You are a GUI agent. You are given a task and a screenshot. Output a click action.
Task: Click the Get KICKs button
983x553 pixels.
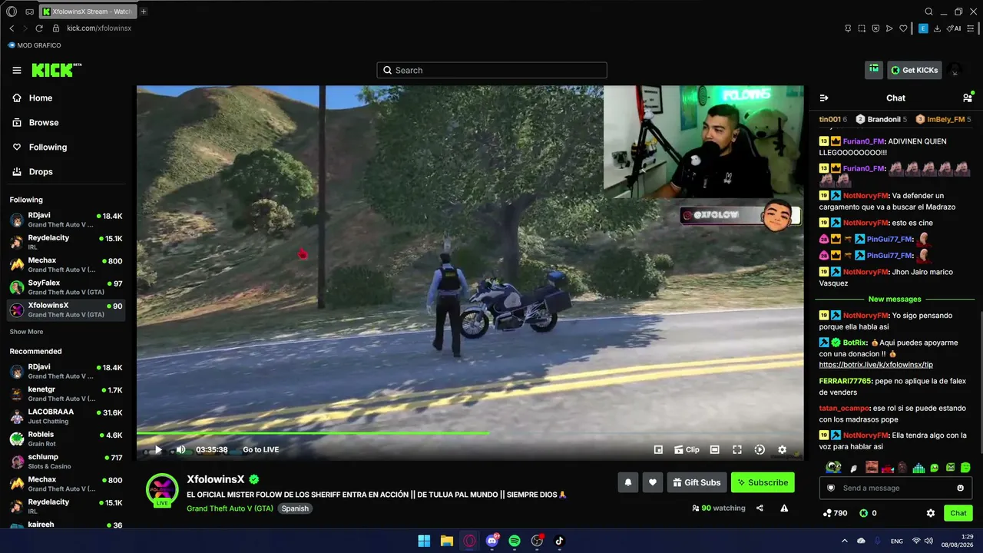point(914,70)
